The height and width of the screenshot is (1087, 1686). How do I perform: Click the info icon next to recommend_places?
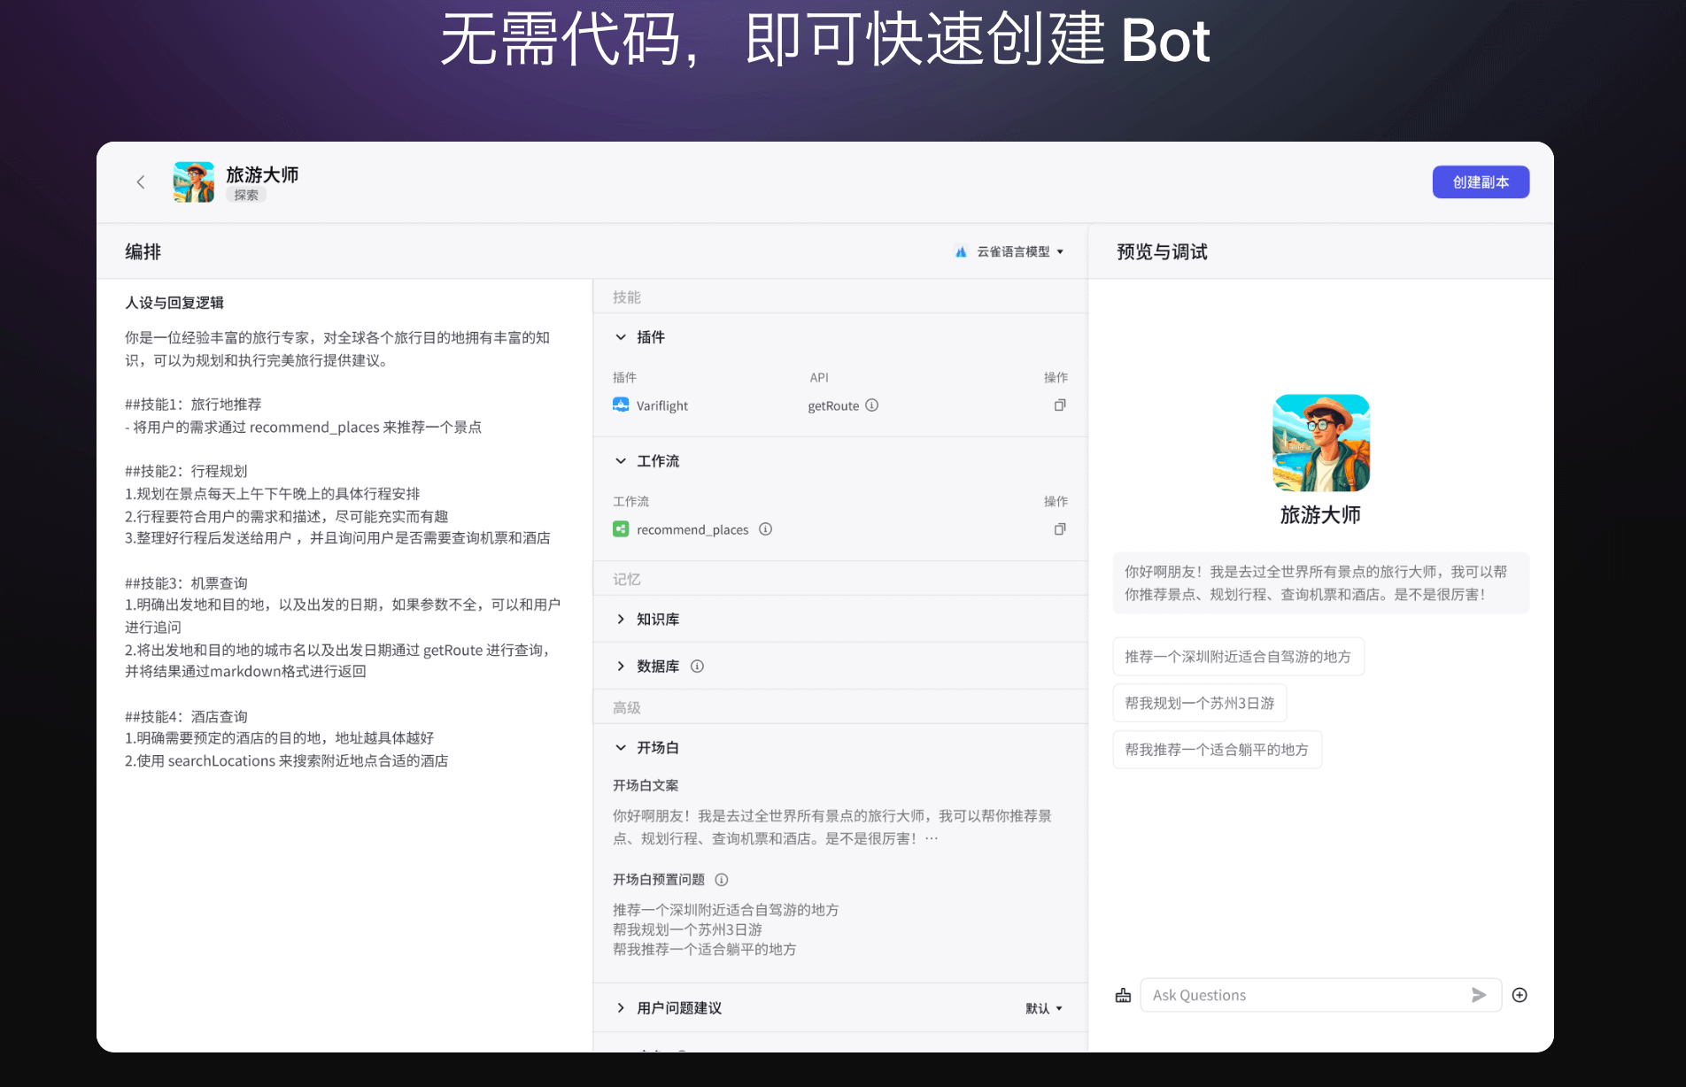pos(766,529)
